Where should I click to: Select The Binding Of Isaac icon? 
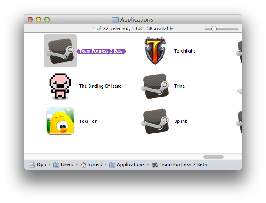click(x=60, y=86)
